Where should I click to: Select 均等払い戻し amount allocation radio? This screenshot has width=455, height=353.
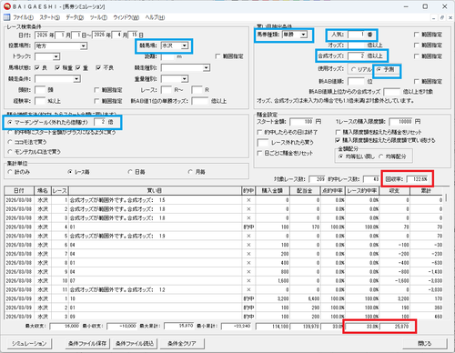pyautogui.click(x=341, y=156)
